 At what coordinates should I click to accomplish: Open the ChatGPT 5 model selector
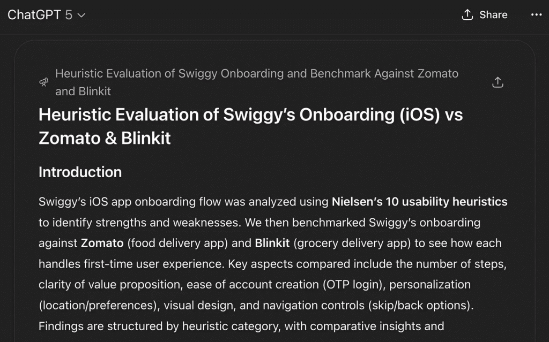(x=46, y=15)
